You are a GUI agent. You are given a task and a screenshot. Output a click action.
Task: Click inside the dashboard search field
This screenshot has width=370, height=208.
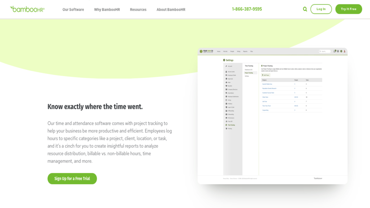(325, 51)
